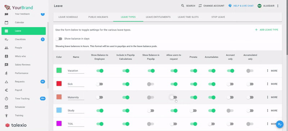Click the Study blue color swatch

[x=59, y=110]
